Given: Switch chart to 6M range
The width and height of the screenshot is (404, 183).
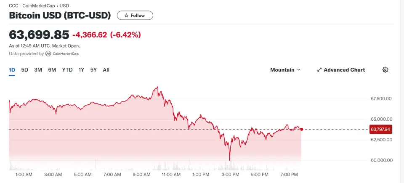Looking at the screenshot, I should [52, 70].
